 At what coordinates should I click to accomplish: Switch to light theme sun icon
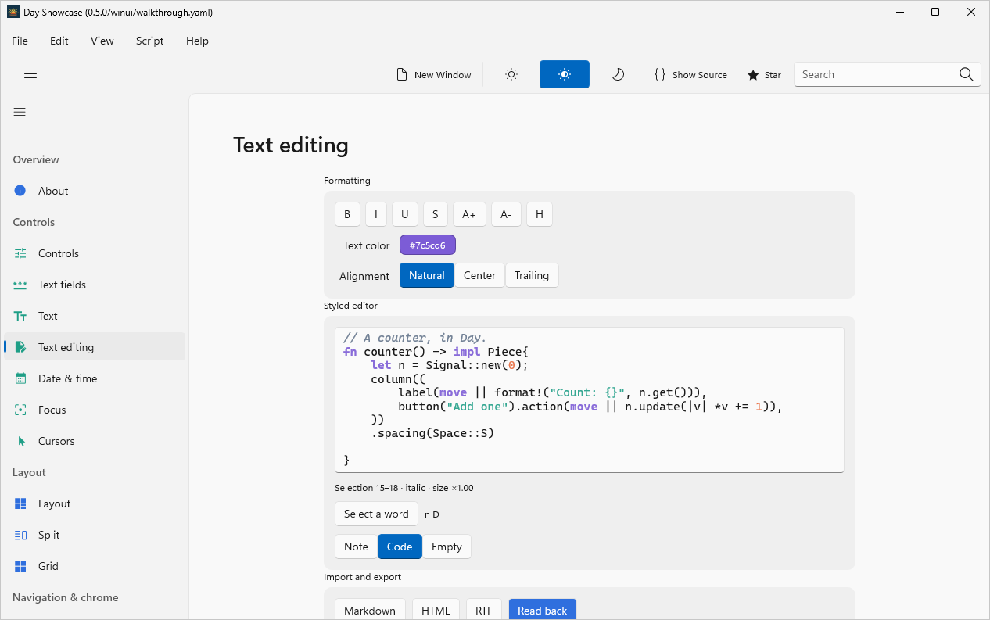coord(511,74)
